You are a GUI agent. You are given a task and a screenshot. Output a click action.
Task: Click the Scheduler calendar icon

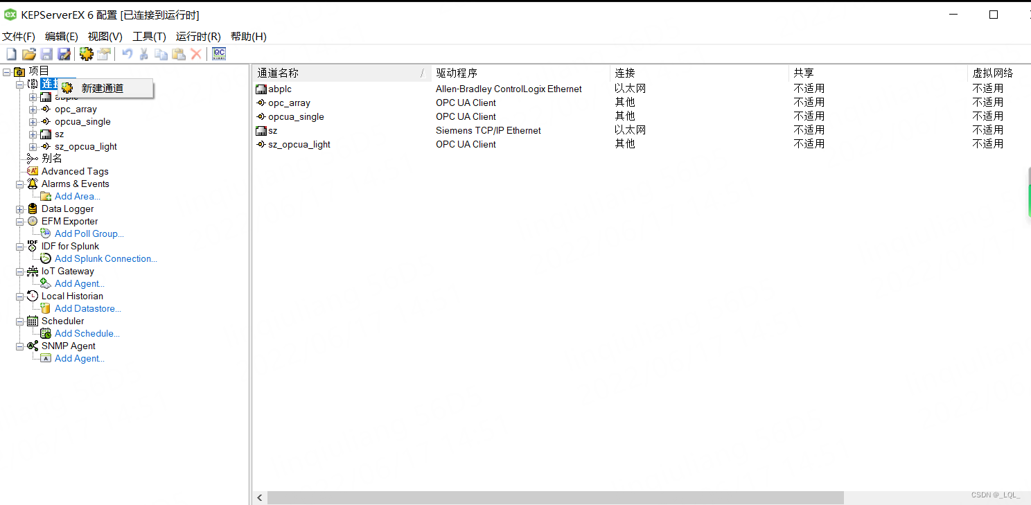point(33,321)
